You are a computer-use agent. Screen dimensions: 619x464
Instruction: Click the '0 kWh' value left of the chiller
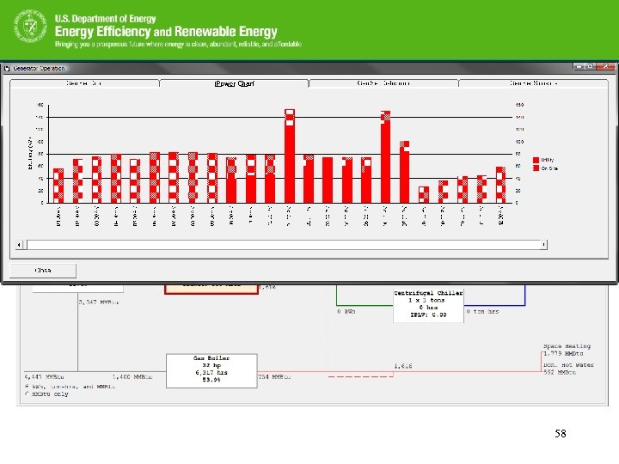pyautogui.click(x=346, y=311)
